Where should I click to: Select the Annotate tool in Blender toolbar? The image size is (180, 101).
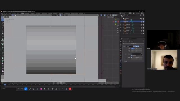pos(3,36)
